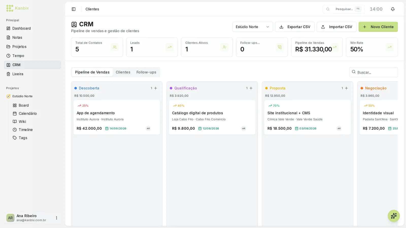Open the Estúdio Norte workspace dropdown

point(253,27)
